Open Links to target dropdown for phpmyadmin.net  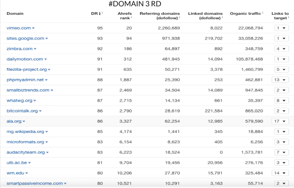pyautogui.click(x=280, y=80)
